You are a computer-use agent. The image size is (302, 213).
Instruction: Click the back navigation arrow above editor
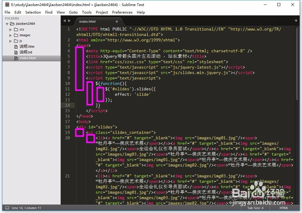tap(64, 21)
